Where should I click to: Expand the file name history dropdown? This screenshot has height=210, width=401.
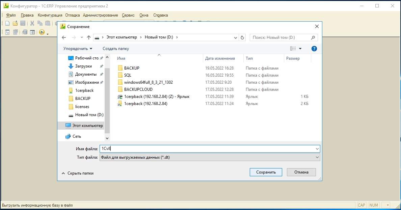317,149
